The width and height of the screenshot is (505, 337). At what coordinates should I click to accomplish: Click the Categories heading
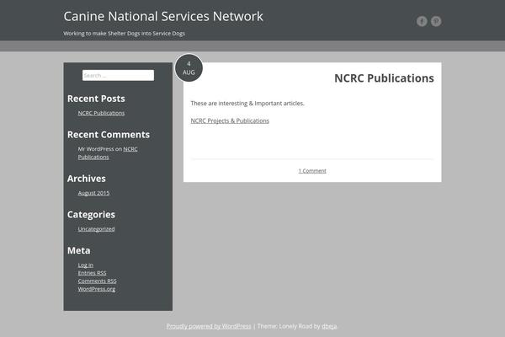tap(91, 215)
